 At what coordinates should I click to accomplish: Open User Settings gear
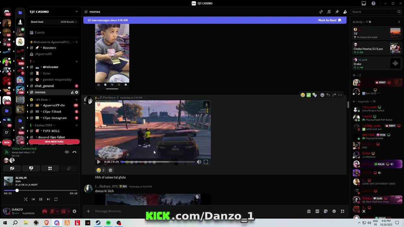74,211
